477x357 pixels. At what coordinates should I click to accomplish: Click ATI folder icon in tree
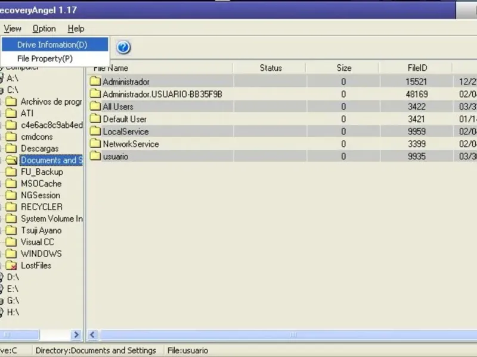coord(11,113)
